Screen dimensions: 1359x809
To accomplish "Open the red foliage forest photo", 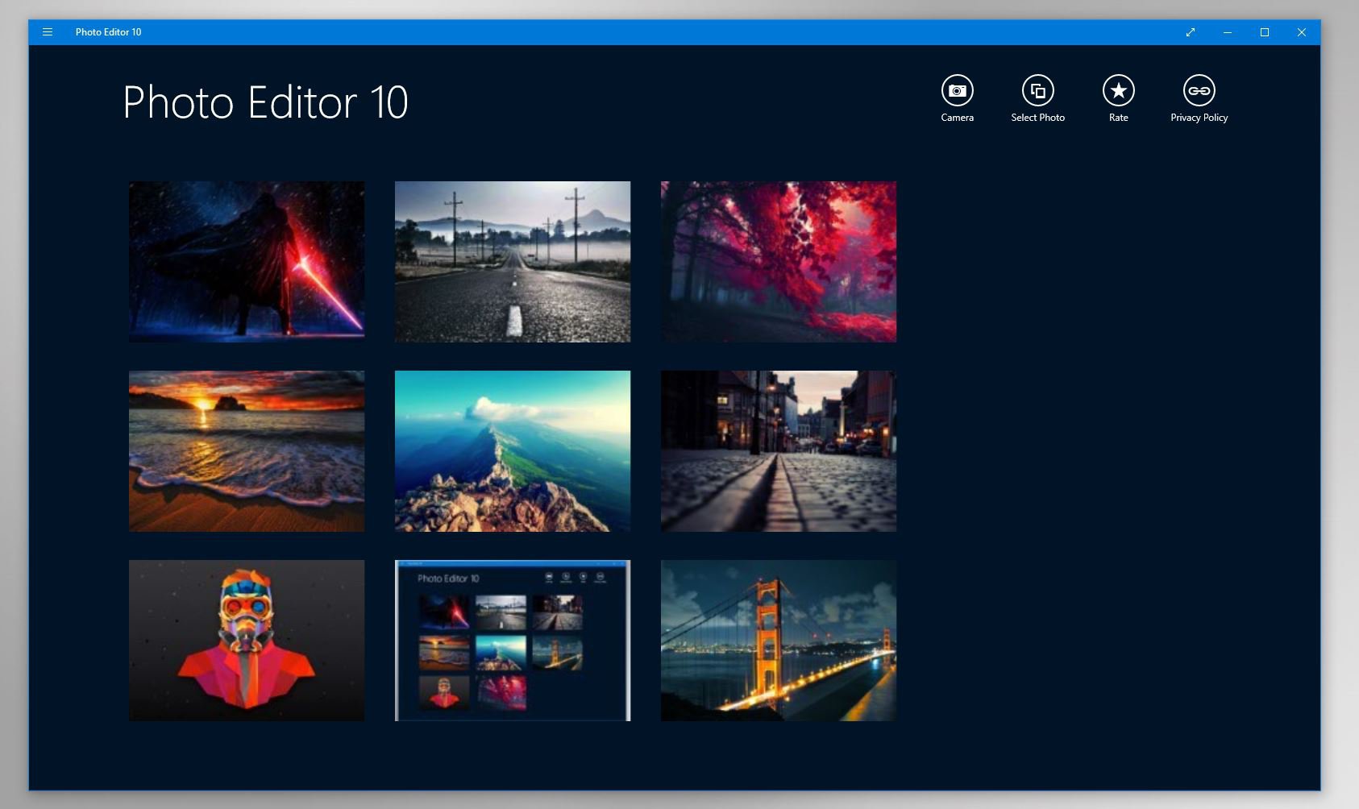I will (x=779, y=262).
